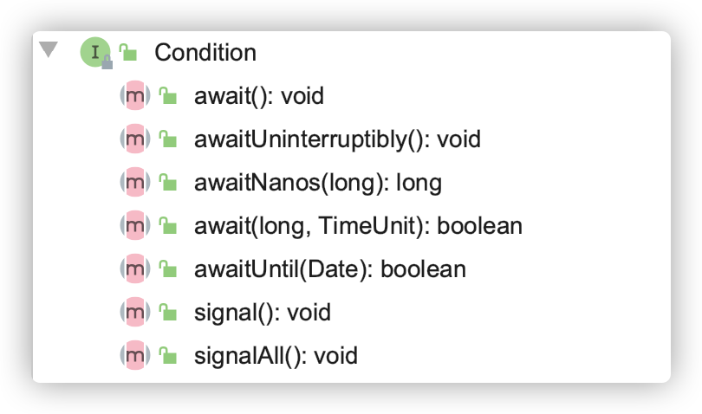Select awaitNanos(long): long method
The height and width of the screenshot is (414, 702).
[317, 183]
